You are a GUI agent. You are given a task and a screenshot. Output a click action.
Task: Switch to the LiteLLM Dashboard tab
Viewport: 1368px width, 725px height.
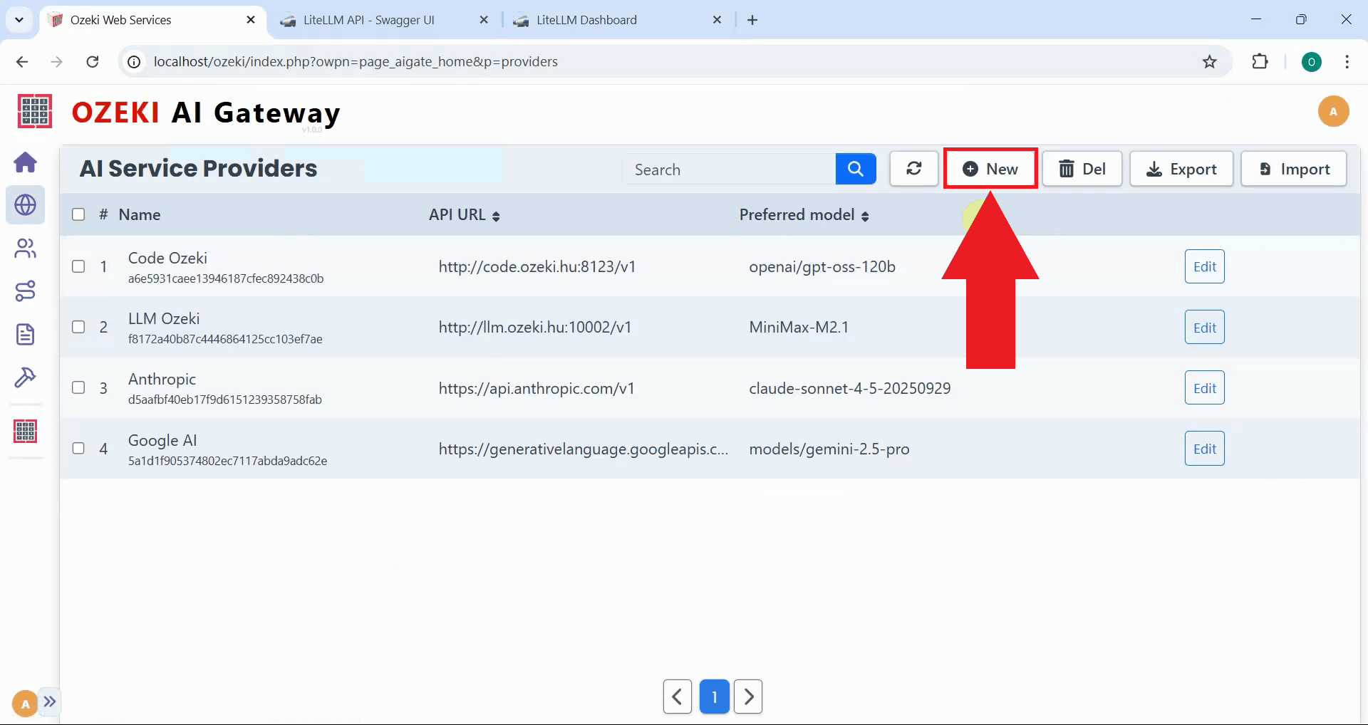[x=586, y=20]
